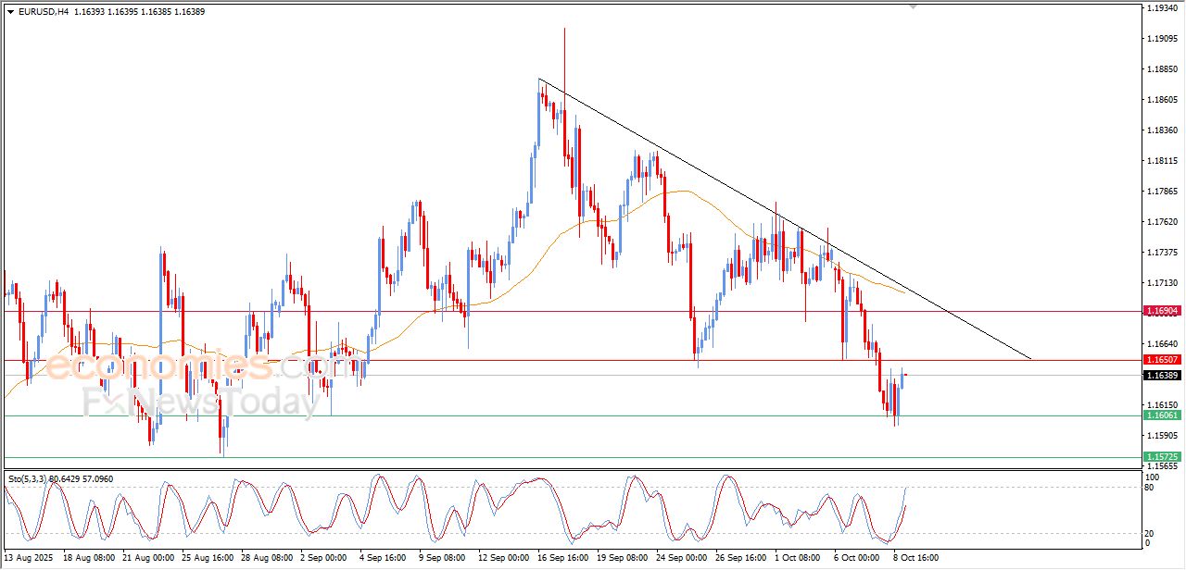Click the green 1.16061 price label

[1161, 416]
